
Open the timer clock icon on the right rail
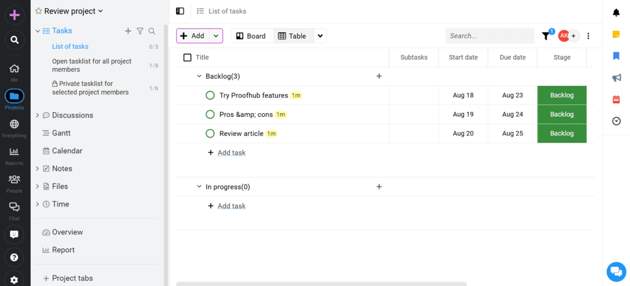click(x=616, y=121)
